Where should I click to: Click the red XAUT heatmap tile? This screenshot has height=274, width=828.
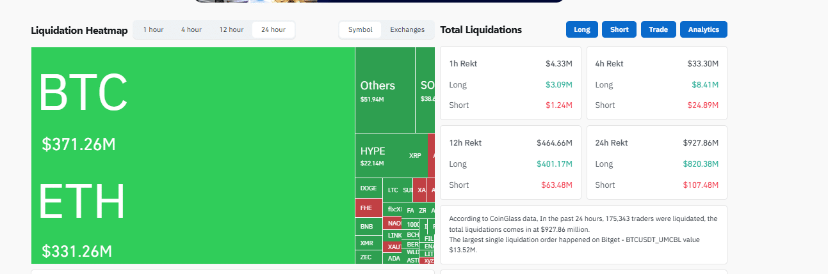click(x=393, y=247)
